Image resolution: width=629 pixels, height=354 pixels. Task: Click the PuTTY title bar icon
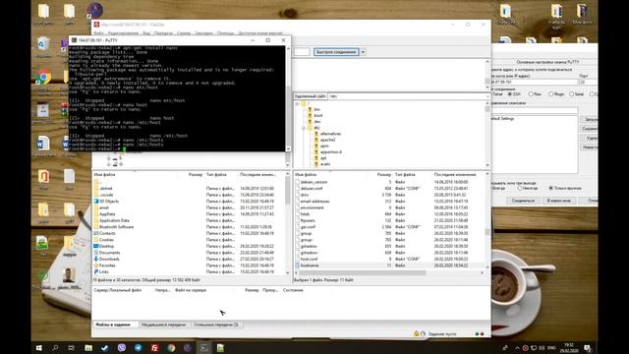[x=74, y=40]
